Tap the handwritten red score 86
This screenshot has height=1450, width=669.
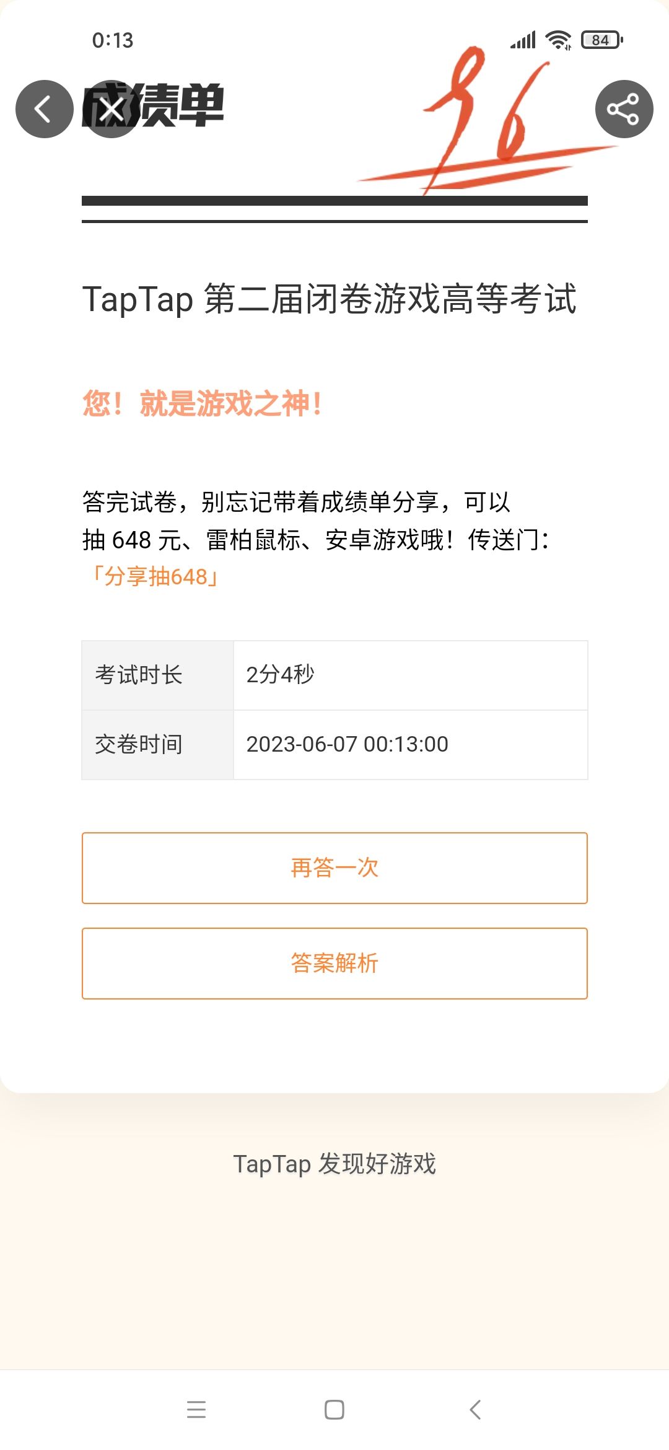[489, 118]
